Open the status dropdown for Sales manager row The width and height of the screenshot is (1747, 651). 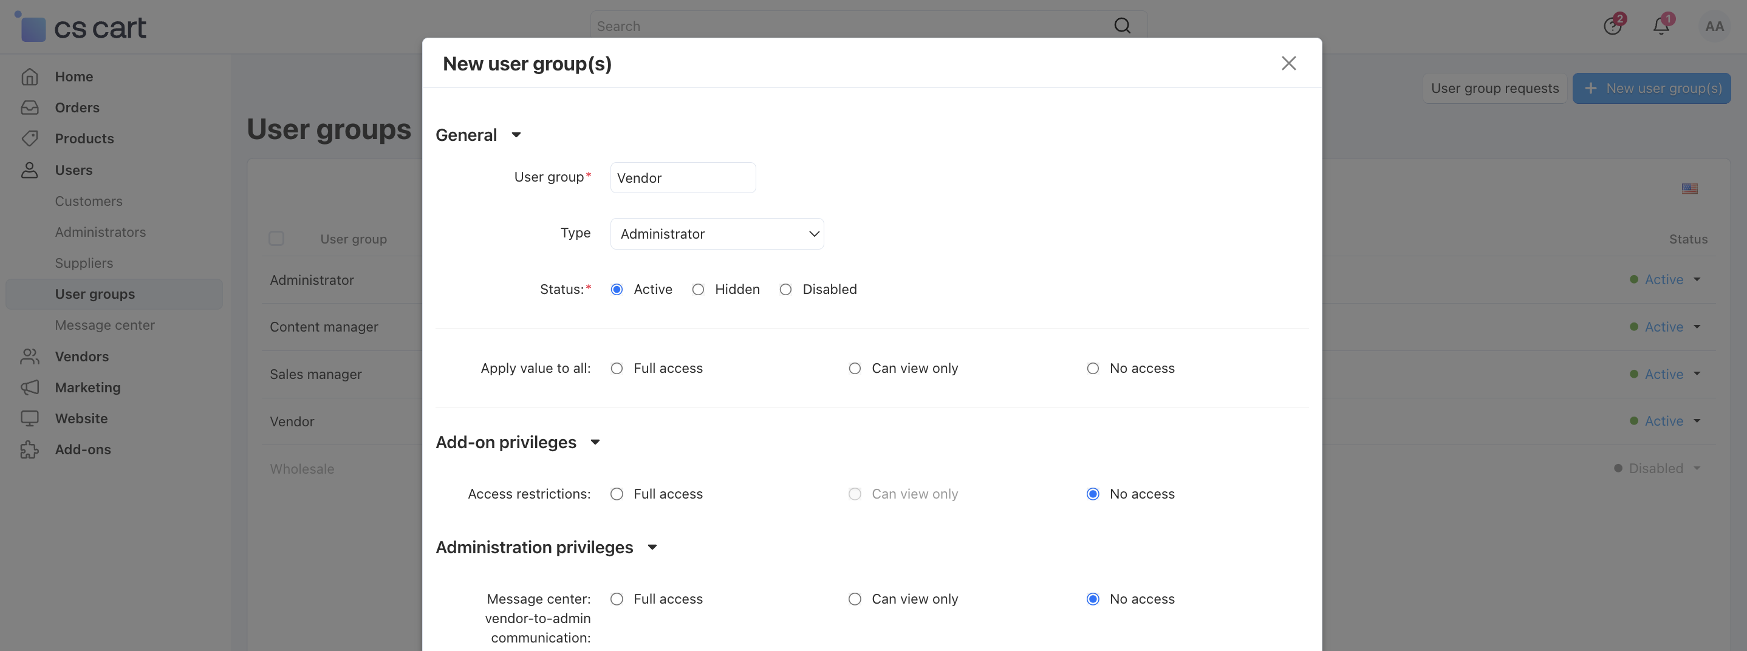pos(1666,374)
